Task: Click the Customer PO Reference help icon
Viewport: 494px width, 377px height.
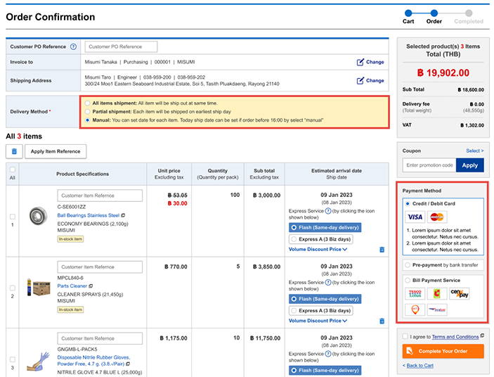Action: point(73,46)
